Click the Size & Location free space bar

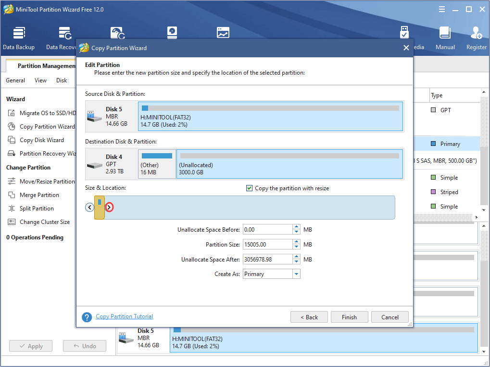(x=250, y=208)
